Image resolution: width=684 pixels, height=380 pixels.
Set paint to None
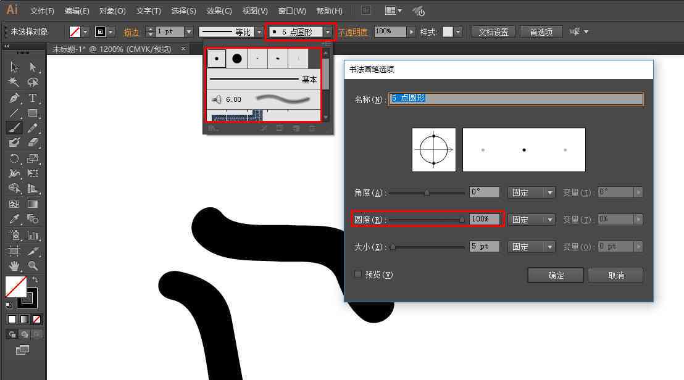[37, 320]
